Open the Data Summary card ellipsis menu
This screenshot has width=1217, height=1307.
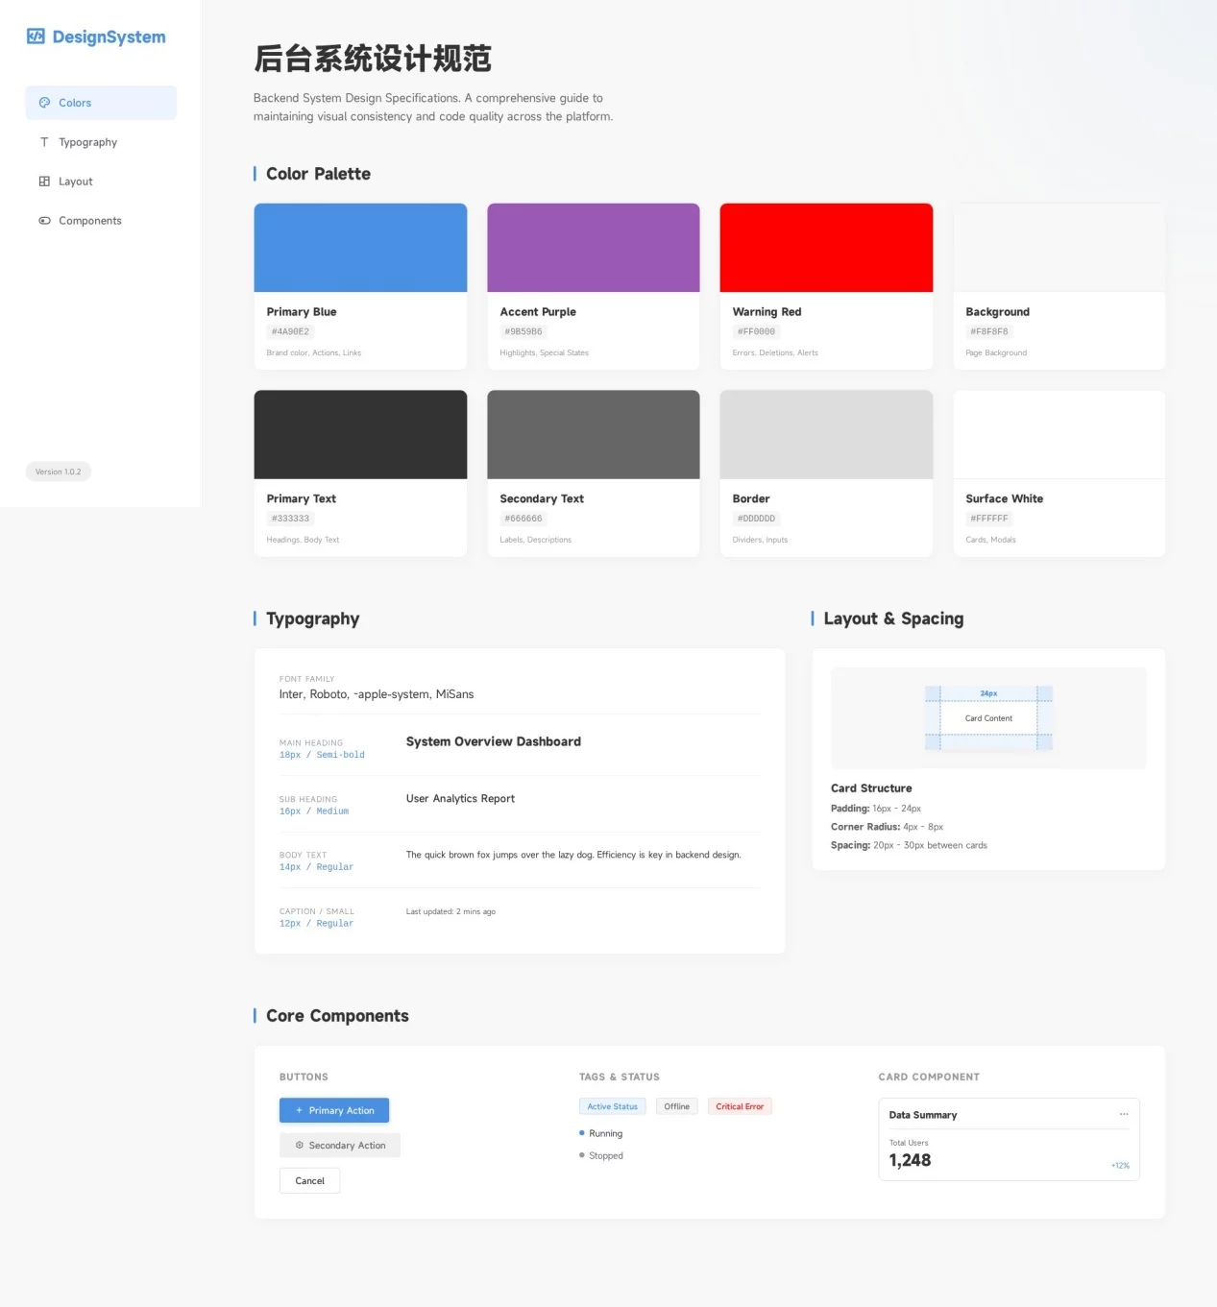(1123, 1114)
